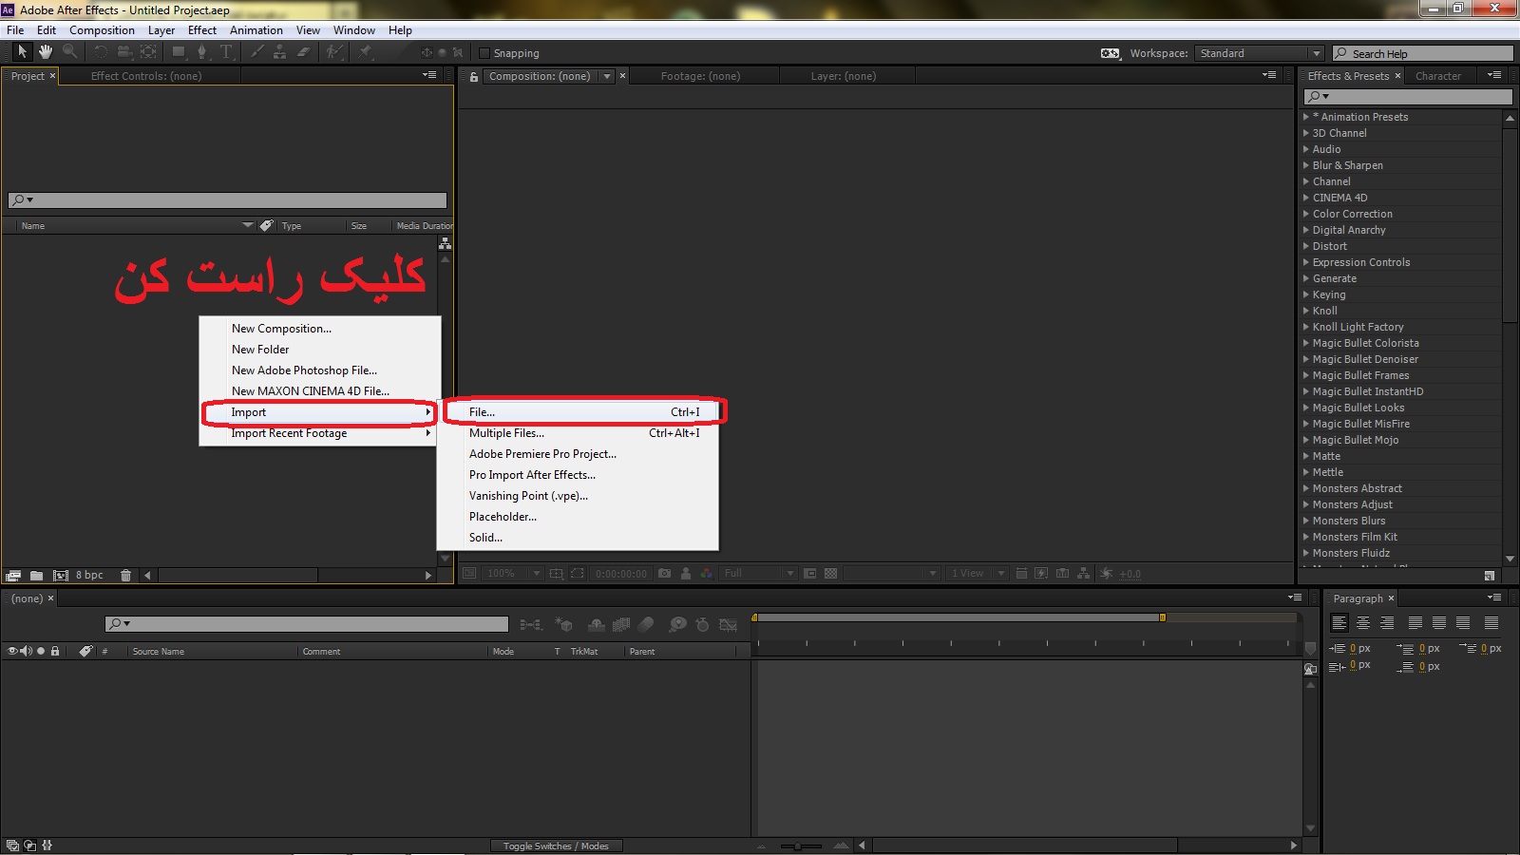Switch to the Character tab
Image resolution: width=1520 pixels, height=855 pixels.
(1438, 76)
